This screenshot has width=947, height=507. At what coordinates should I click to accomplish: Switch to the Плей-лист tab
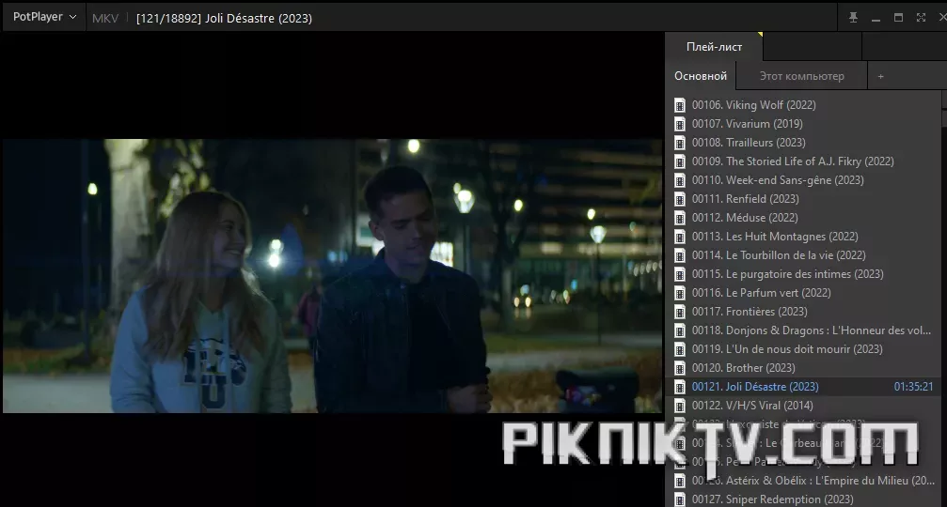(715, 46)
